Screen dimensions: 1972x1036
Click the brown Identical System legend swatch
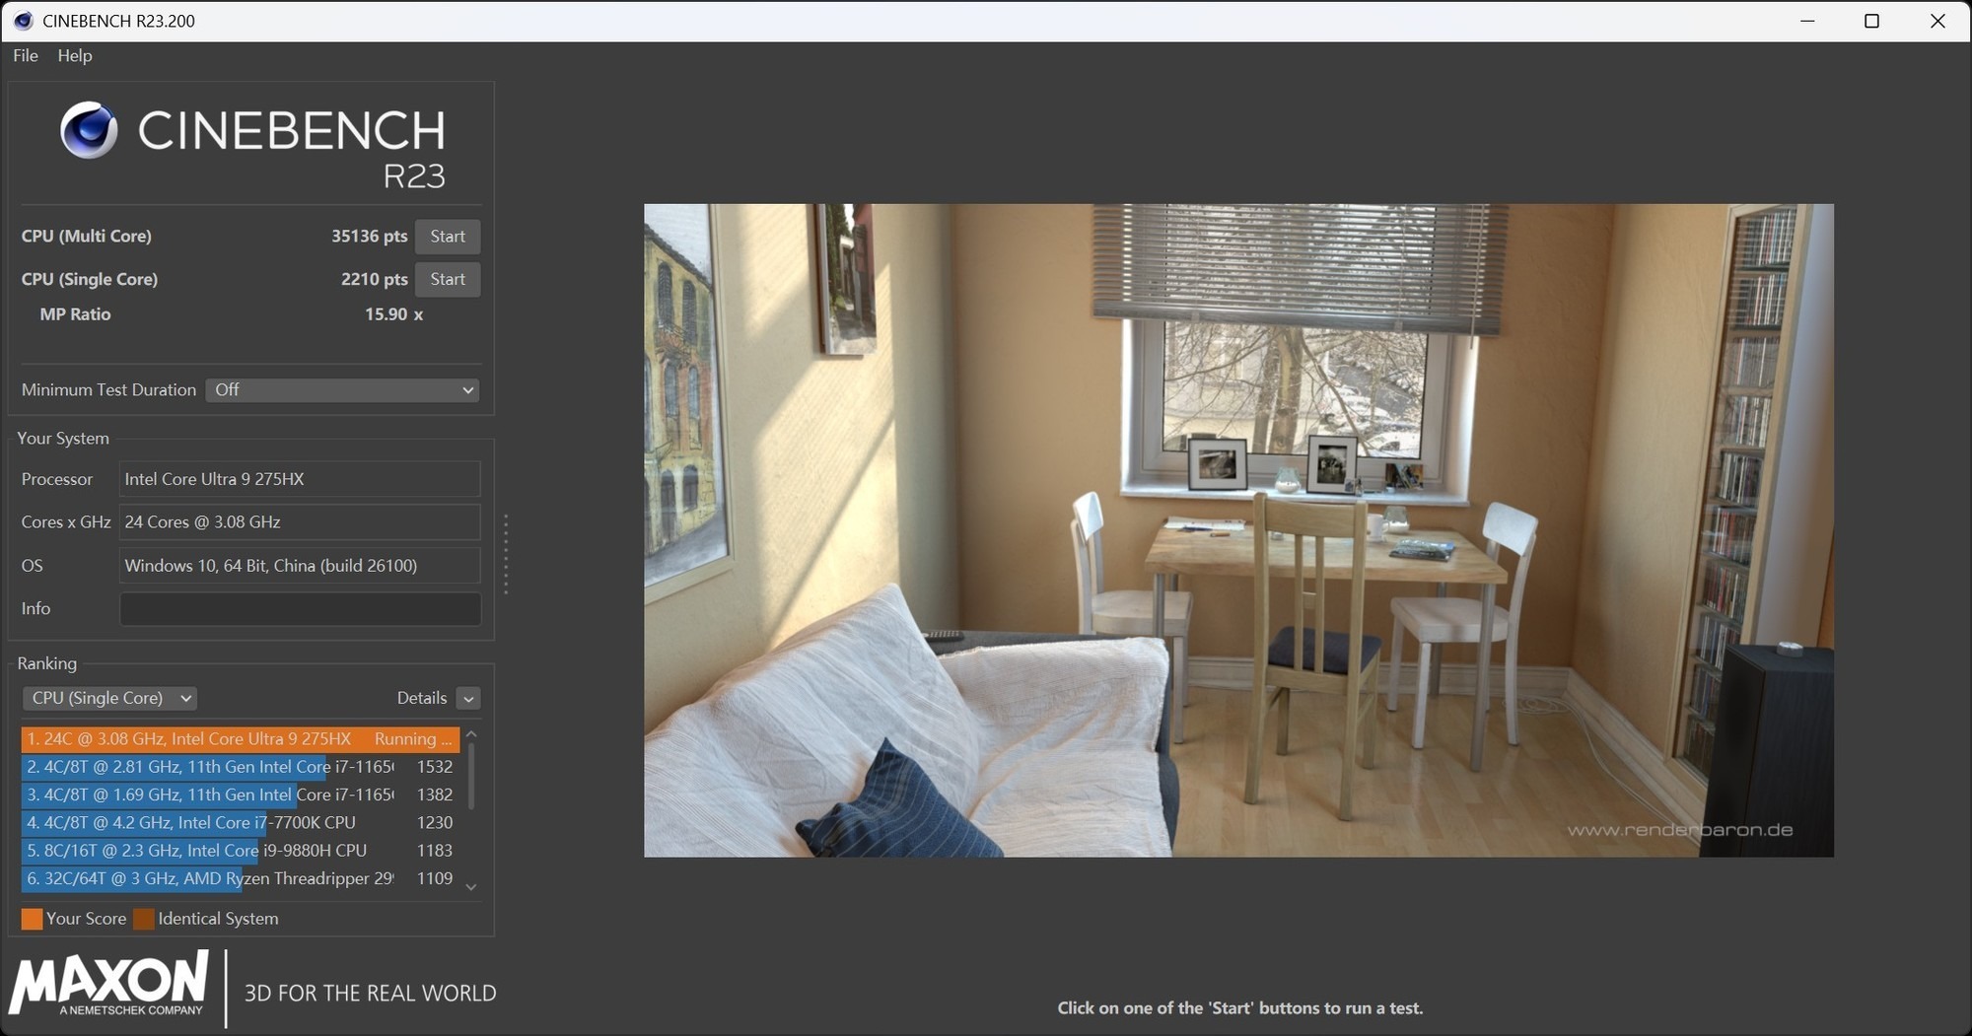144,919
